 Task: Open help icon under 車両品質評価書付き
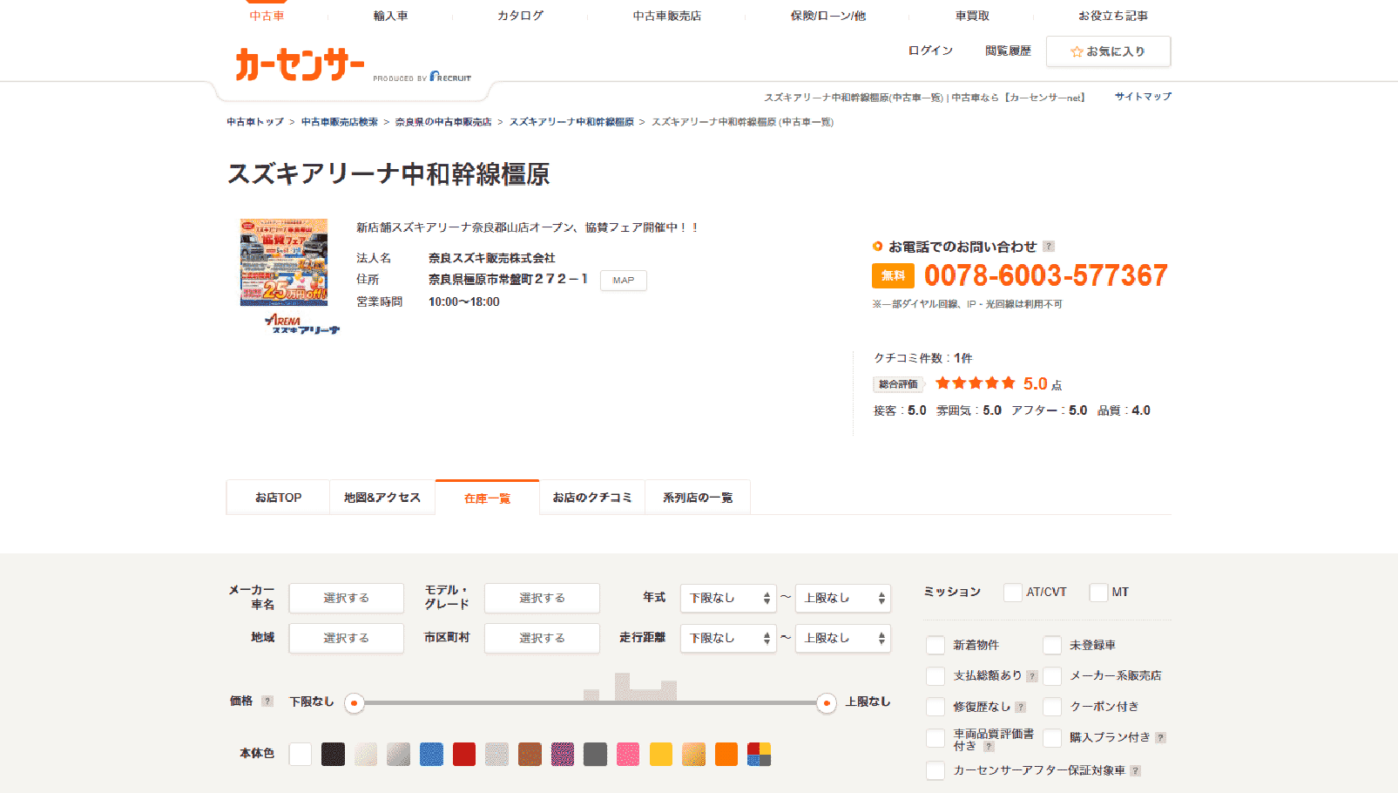pos(989,747)
